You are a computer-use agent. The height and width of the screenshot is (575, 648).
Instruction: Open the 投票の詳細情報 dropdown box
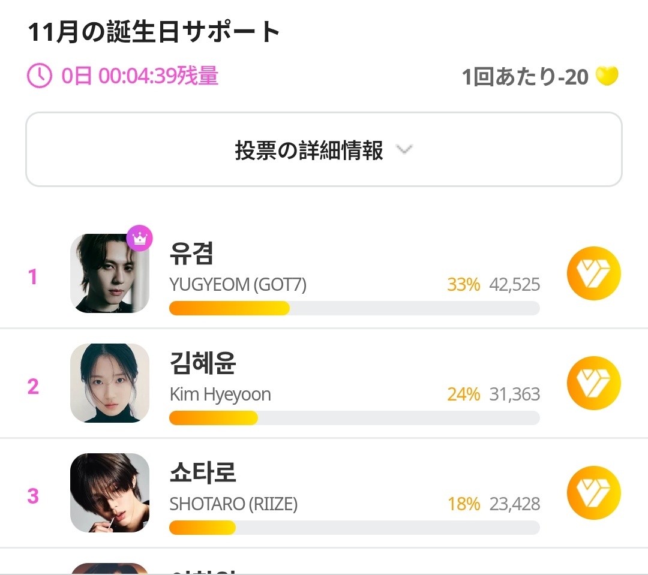click(323, 150)
